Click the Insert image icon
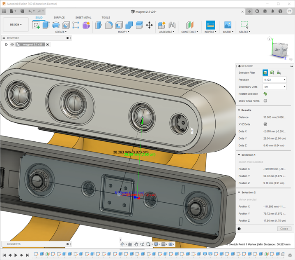 [x=227, y=25]
